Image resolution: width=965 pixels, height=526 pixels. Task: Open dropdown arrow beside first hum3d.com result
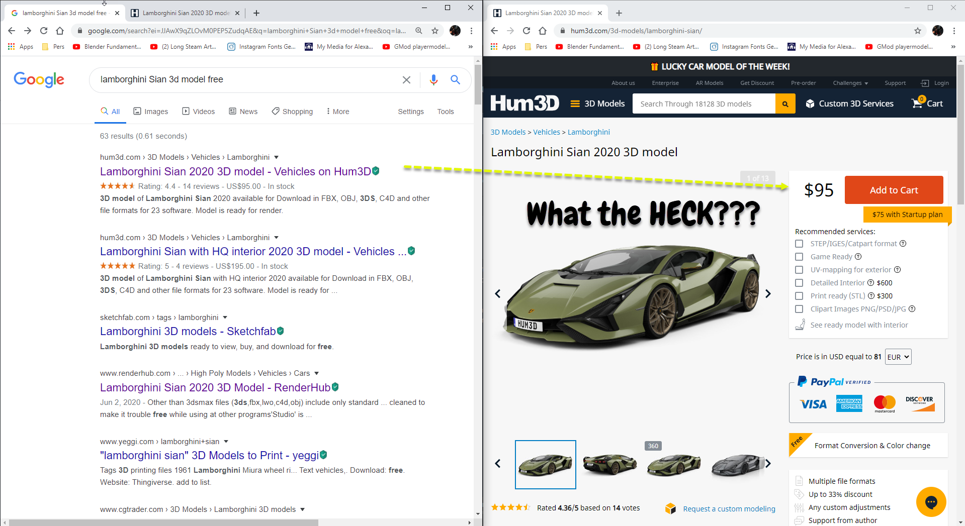[x=276, y=157]
